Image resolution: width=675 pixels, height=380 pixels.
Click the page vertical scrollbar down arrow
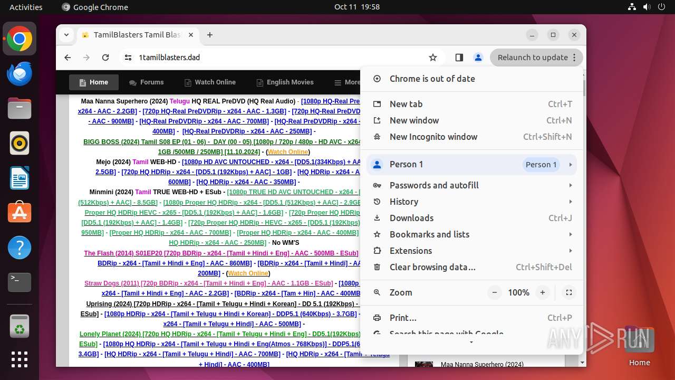click(583, 363)
